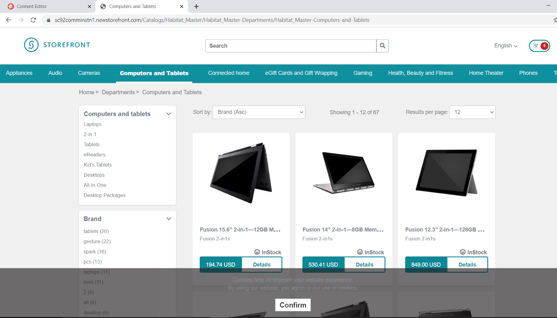
Task: Select the Laptops category
Action: pos(93,124)
